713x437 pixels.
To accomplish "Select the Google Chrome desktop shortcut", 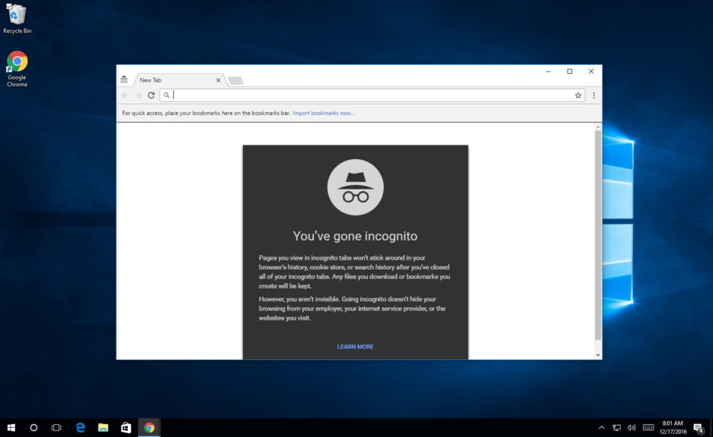I will [17, 69].
